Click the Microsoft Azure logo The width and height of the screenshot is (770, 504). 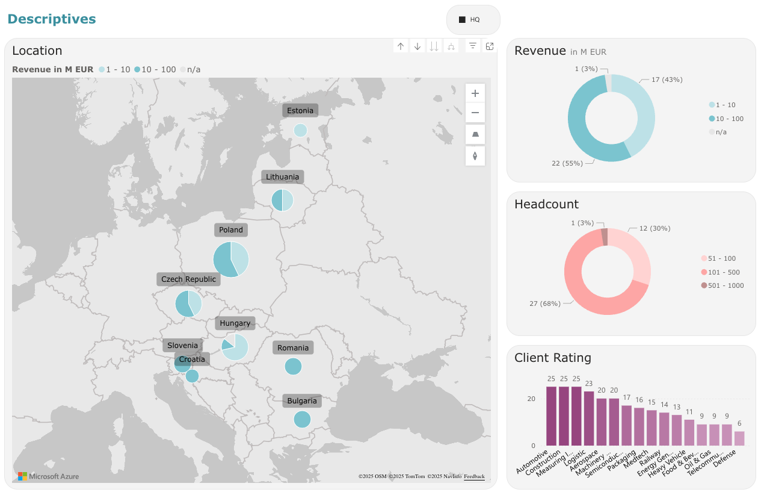49,476
